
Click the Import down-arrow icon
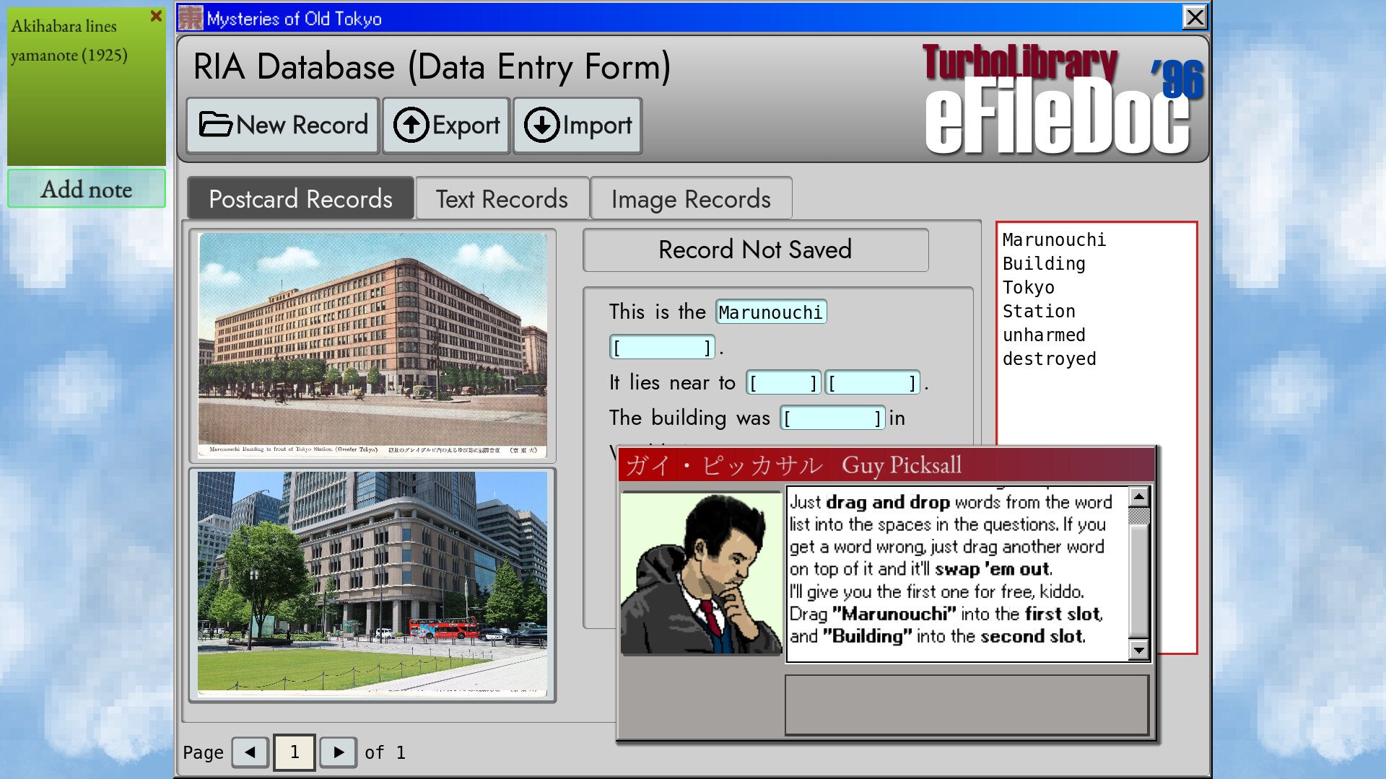541,125
